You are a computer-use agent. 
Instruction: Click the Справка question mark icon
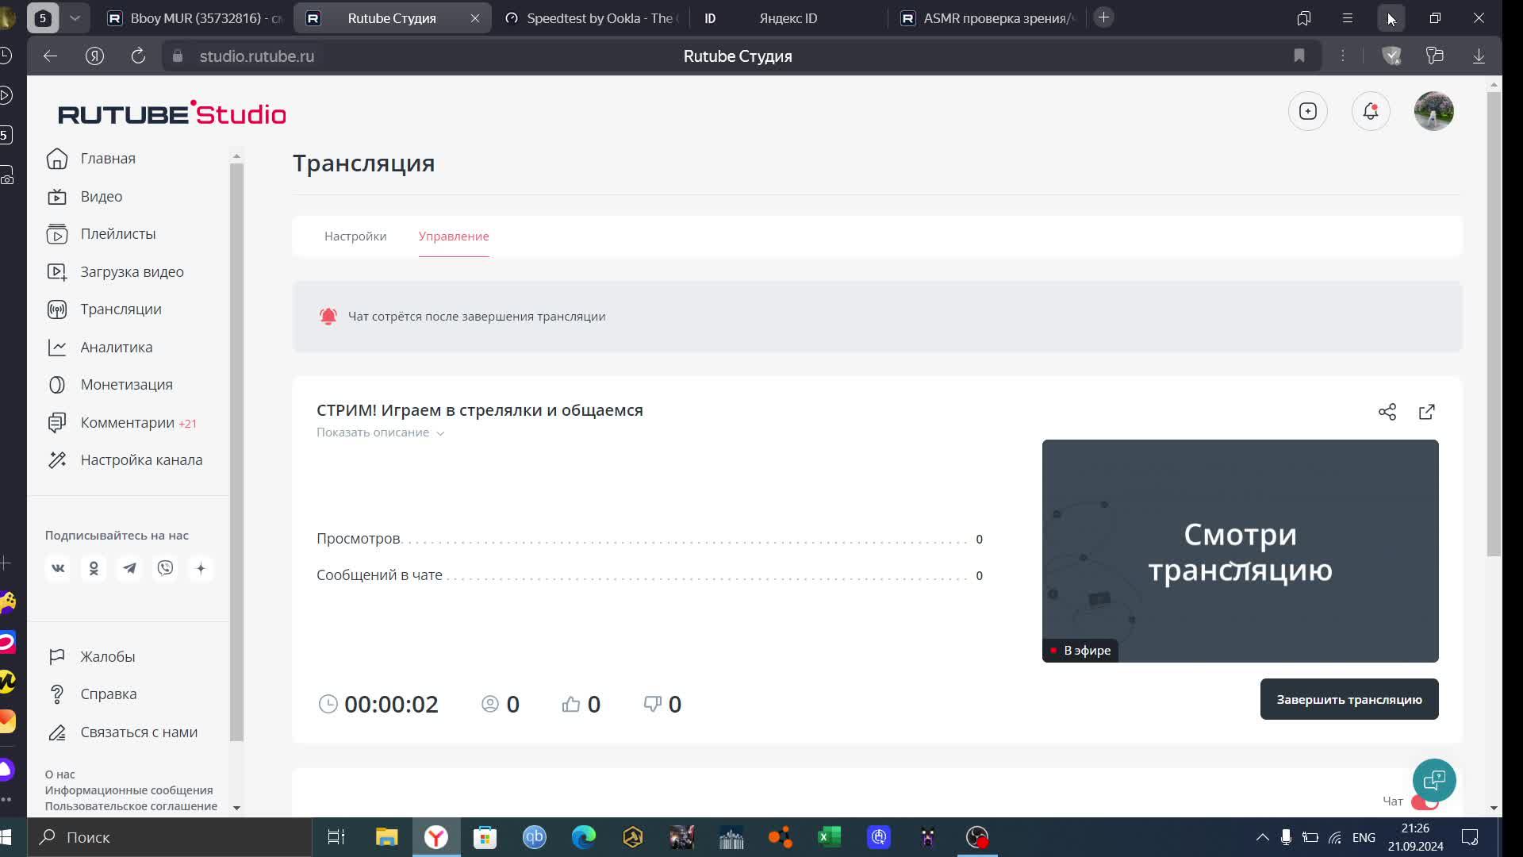pos(57,694)
